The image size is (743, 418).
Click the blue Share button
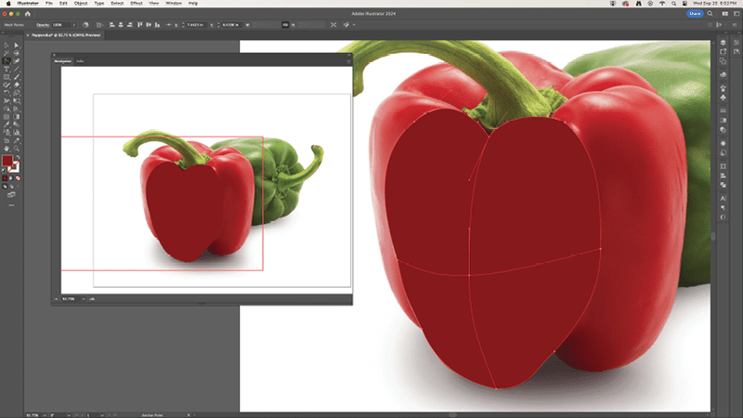[695, 14]
